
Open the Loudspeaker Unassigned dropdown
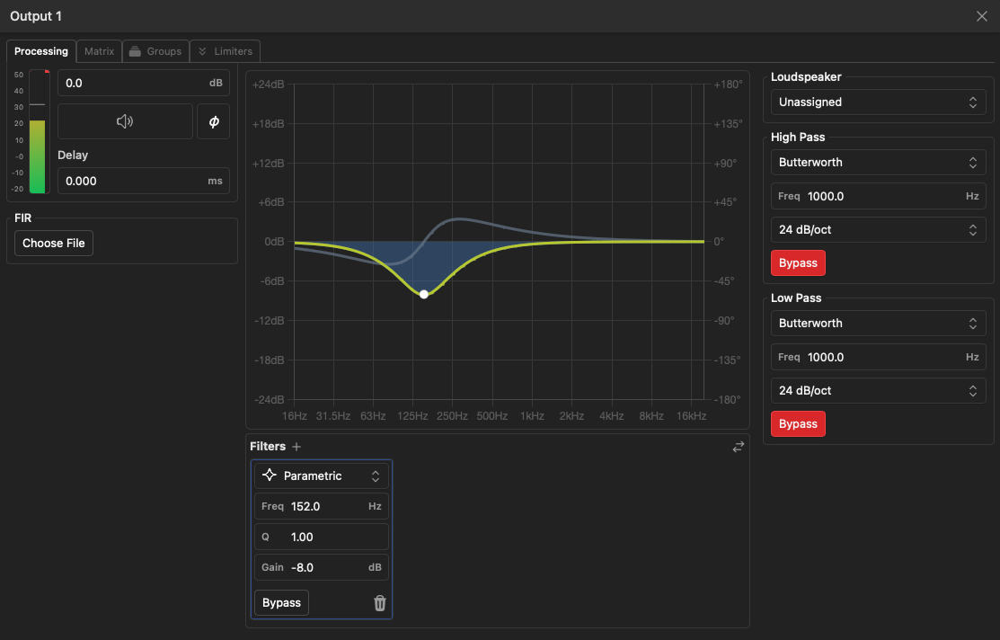(878, 102)
